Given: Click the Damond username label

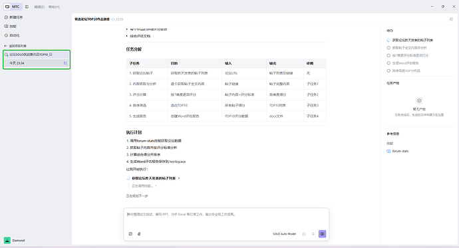Looking at the screenshot, I should [19, 241].
